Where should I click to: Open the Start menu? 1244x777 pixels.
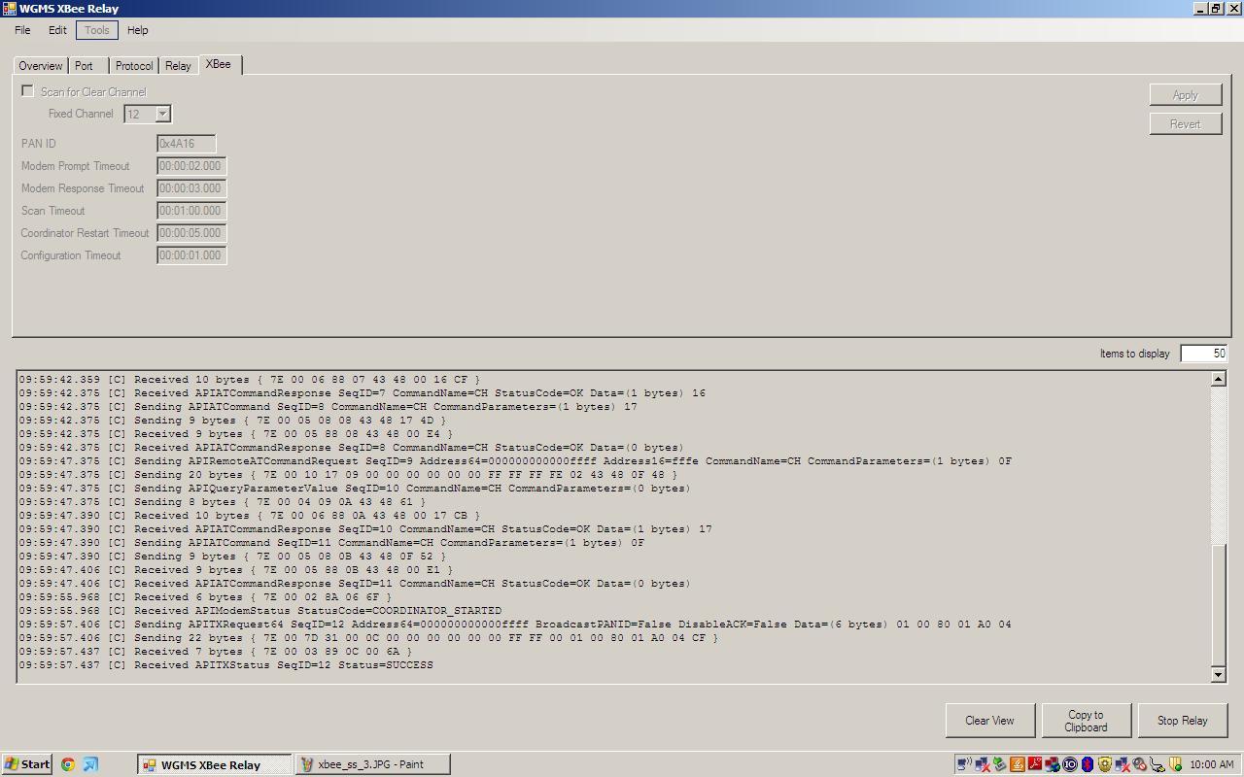tap(27, 764)
